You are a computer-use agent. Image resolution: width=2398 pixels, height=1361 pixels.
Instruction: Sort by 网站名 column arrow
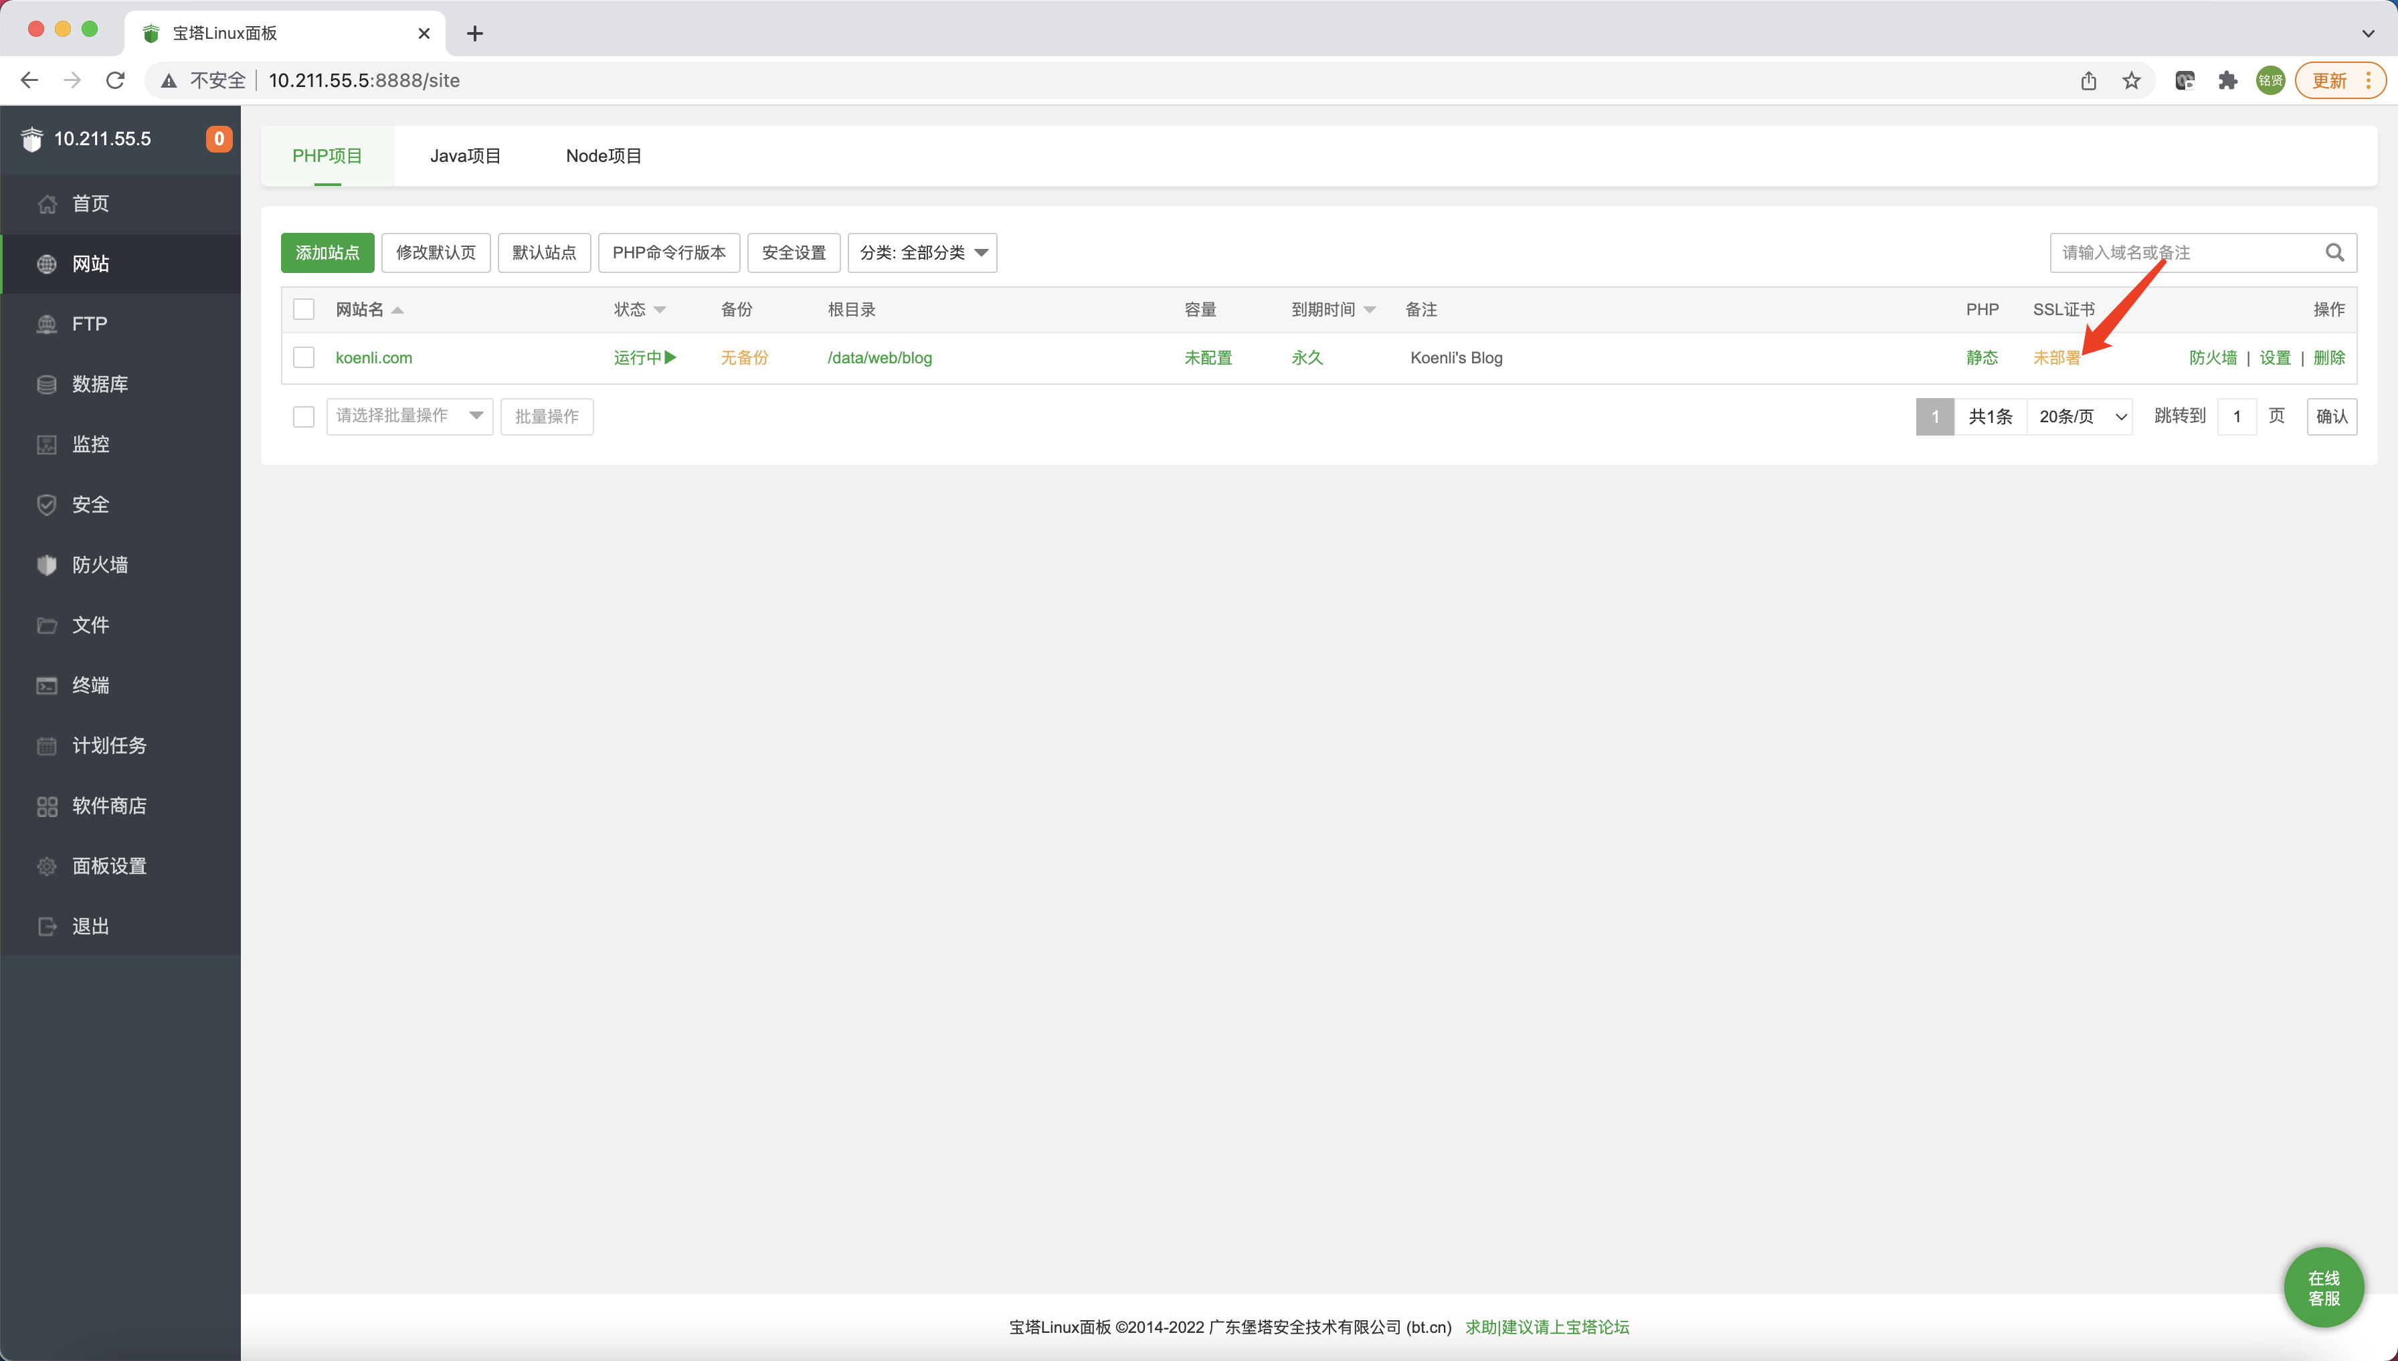[x=397, y=309]
